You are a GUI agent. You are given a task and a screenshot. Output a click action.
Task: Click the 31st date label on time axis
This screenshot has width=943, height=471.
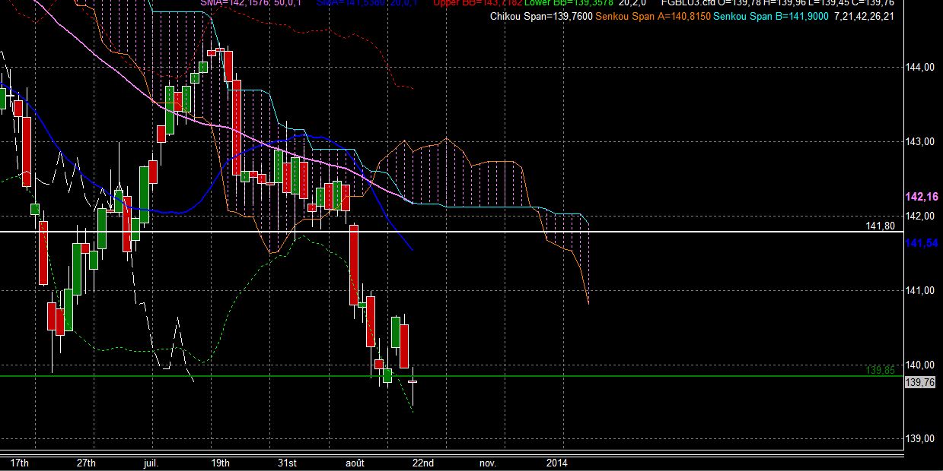coord(287,463)
